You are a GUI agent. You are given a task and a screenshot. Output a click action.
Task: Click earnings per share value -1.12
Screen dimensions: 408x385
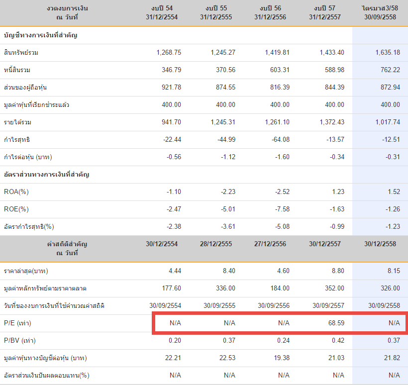228,157
